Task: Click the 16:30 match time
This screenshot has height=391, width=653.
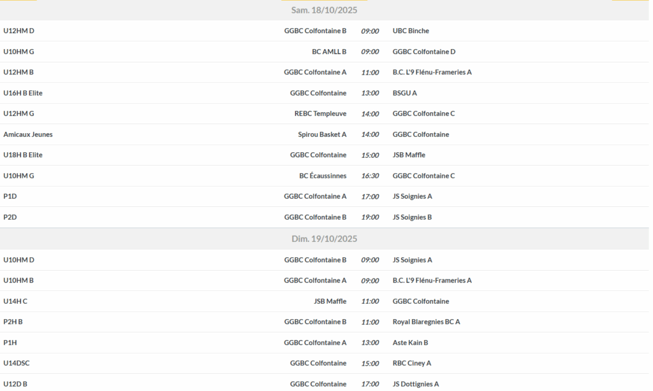Action: (x=370, y=176)
